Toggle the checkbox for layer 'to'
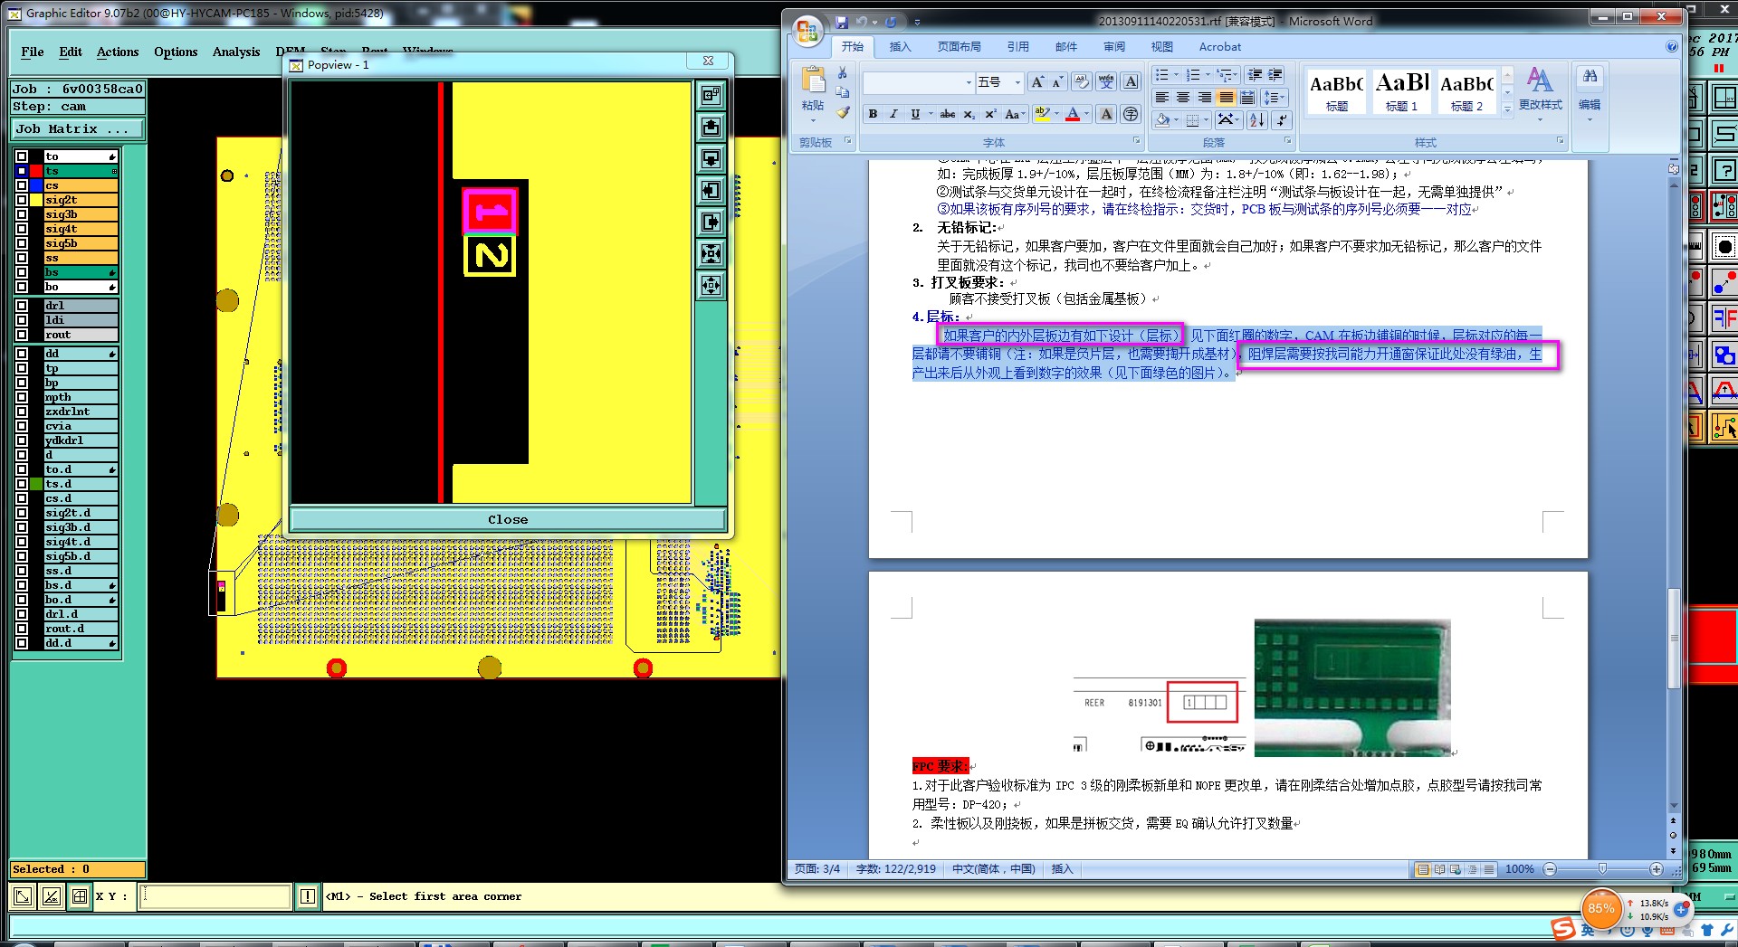This screenshot has height=947, width=1738. click(x=22, y=156)
